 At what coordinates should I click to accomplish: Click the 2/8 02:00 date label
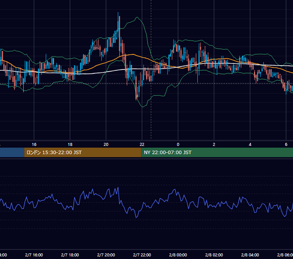[x=214, y=255]
